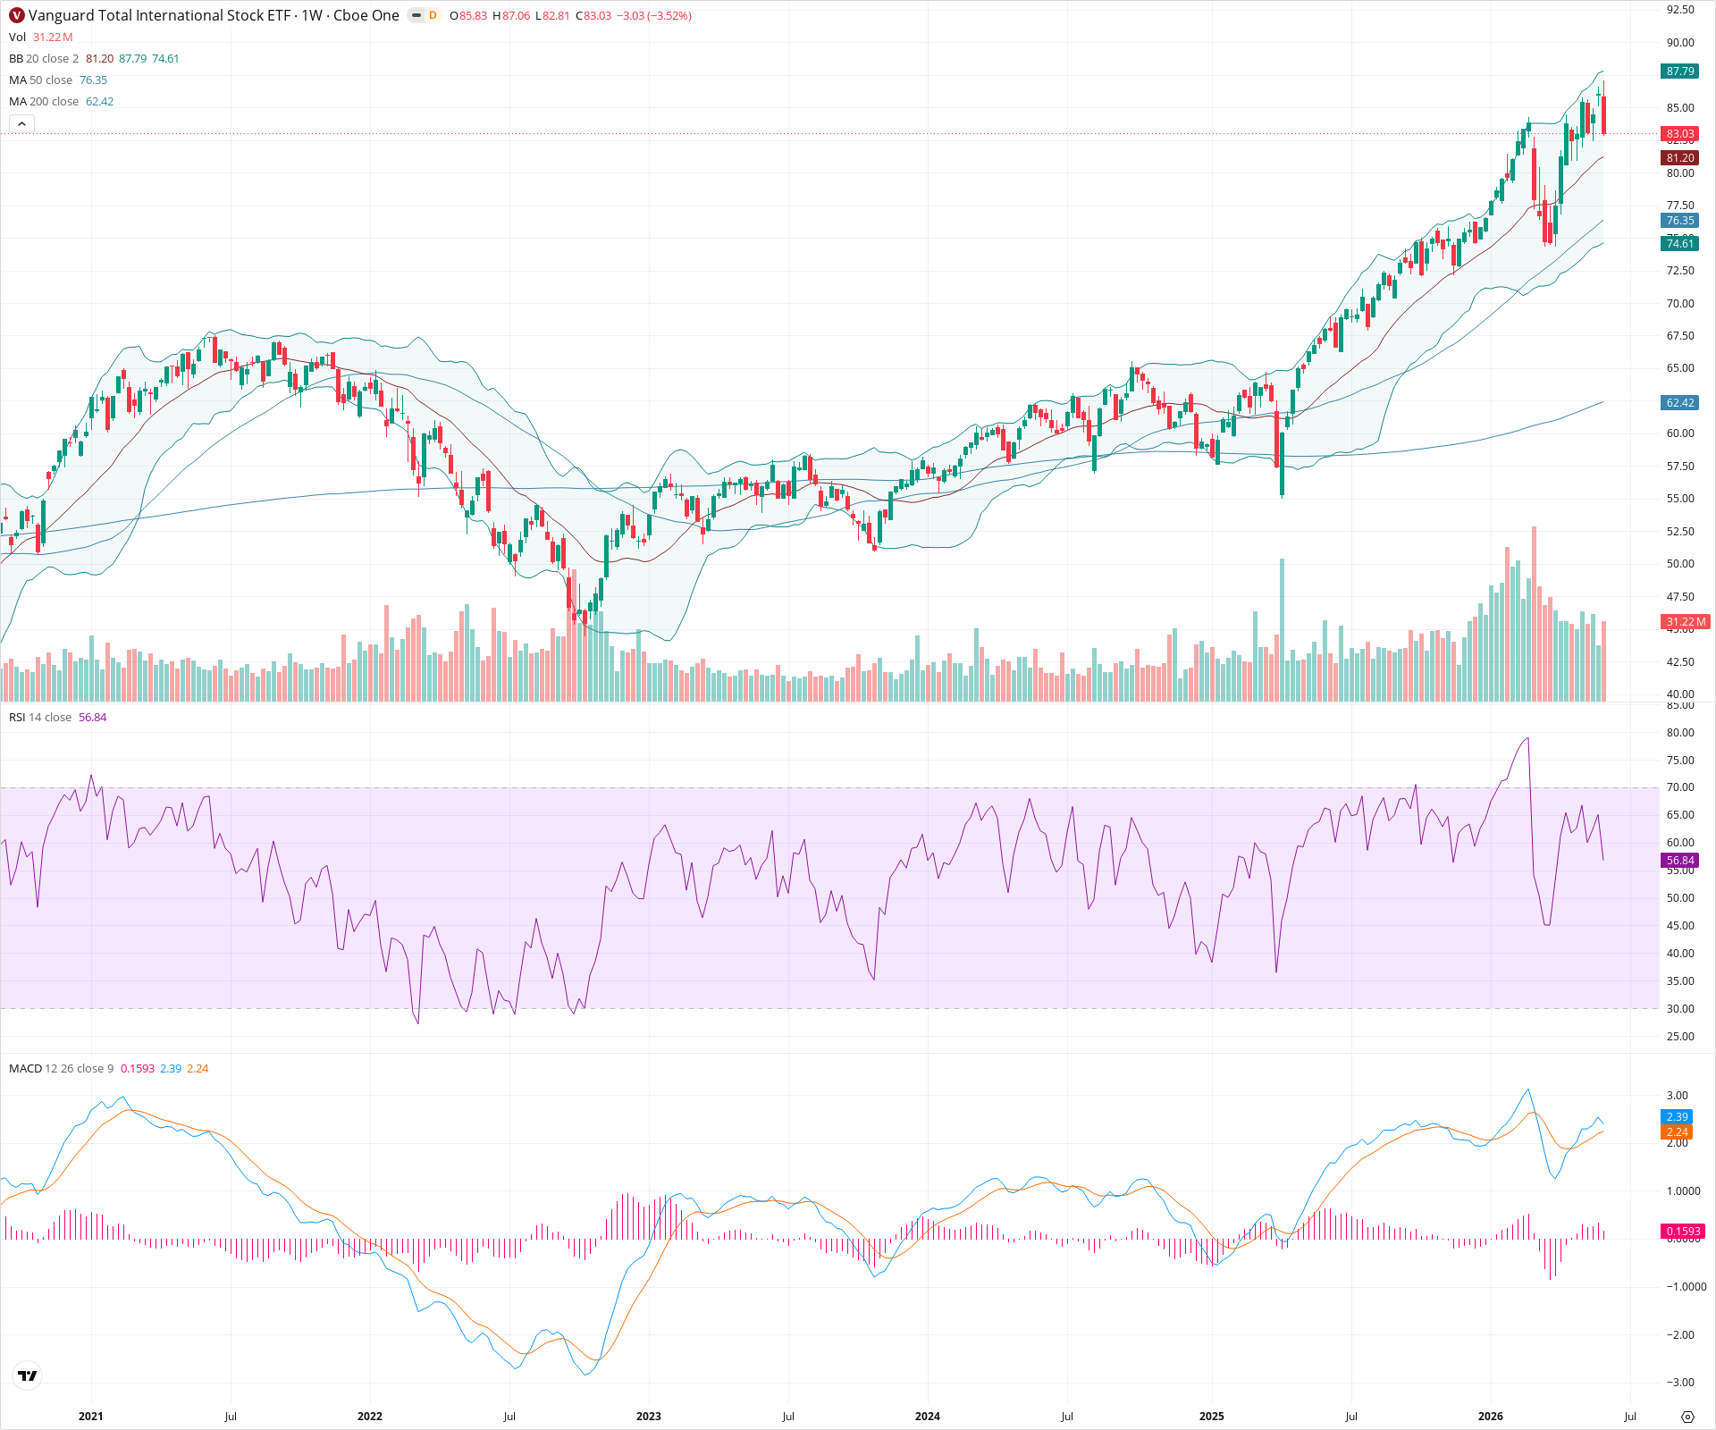Click the 2.39 MACD line axis label
Viewport: 1716px width, 1430px height.
(1677, 1117)
